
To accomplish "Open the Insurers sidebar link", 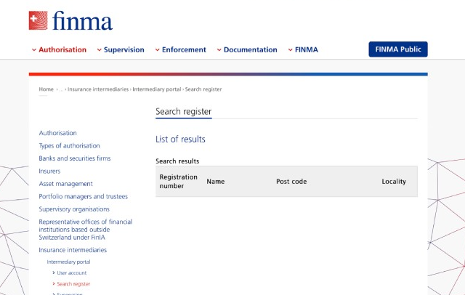I will point(49,171).
